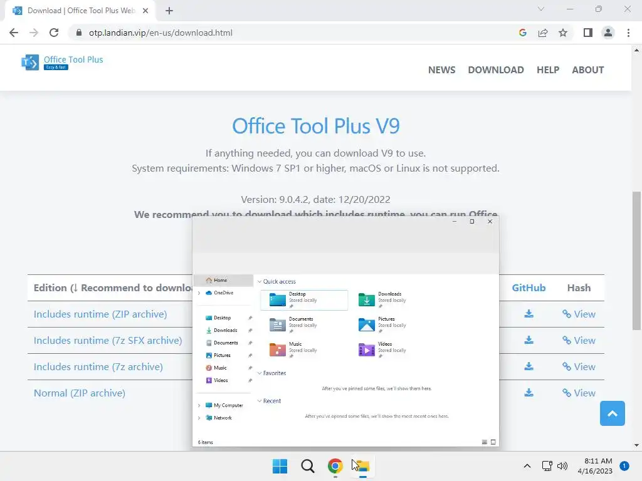Click Includes runtime (7z archive) link
The width and height of the screenshot is (642, 481).
(x=98, y=366)
